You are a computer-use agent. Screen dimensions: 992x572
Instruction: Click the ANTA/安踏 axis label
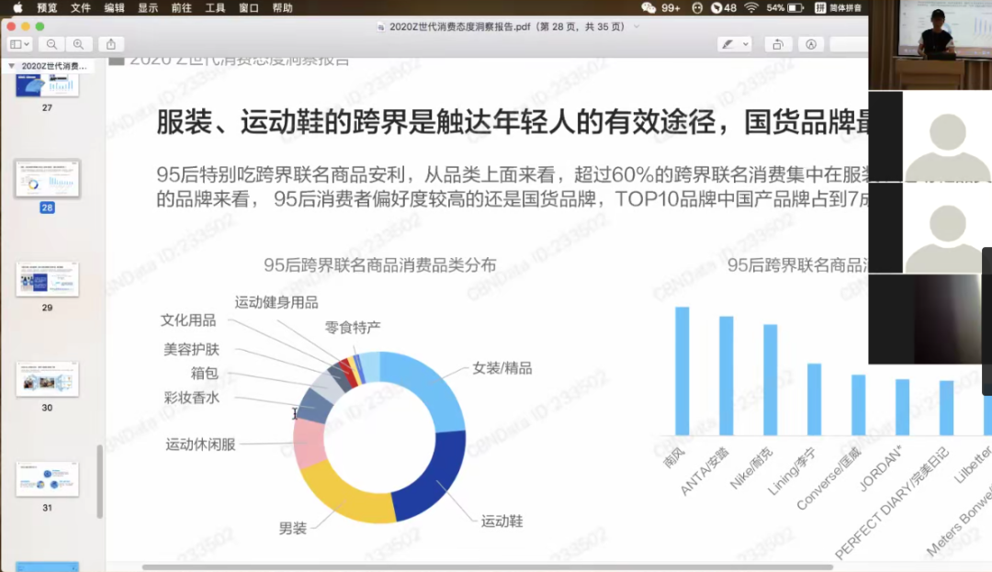[705, 471]
